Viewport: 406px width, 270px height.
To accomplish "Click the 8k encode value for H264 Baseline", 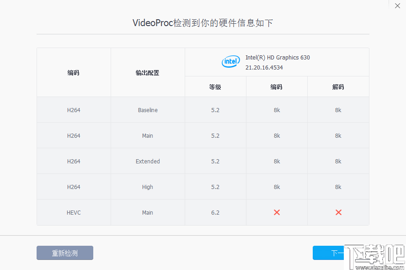I will [x=277, y=110].
